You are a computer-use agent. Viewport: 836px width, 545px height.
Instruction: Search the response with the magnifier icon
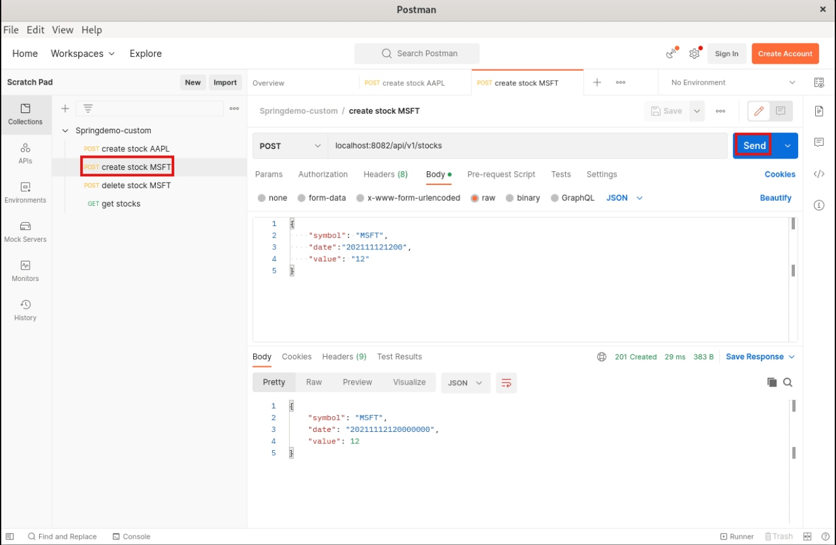788,382
